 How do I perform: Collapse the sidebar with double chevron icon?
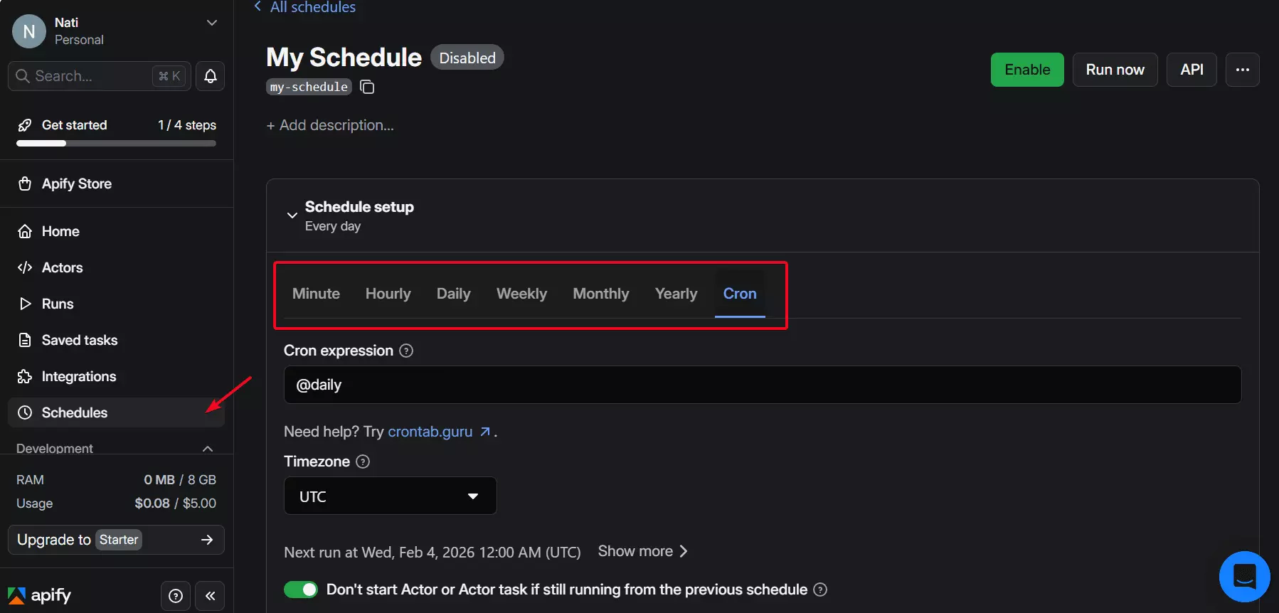click(x=211, y=596)
